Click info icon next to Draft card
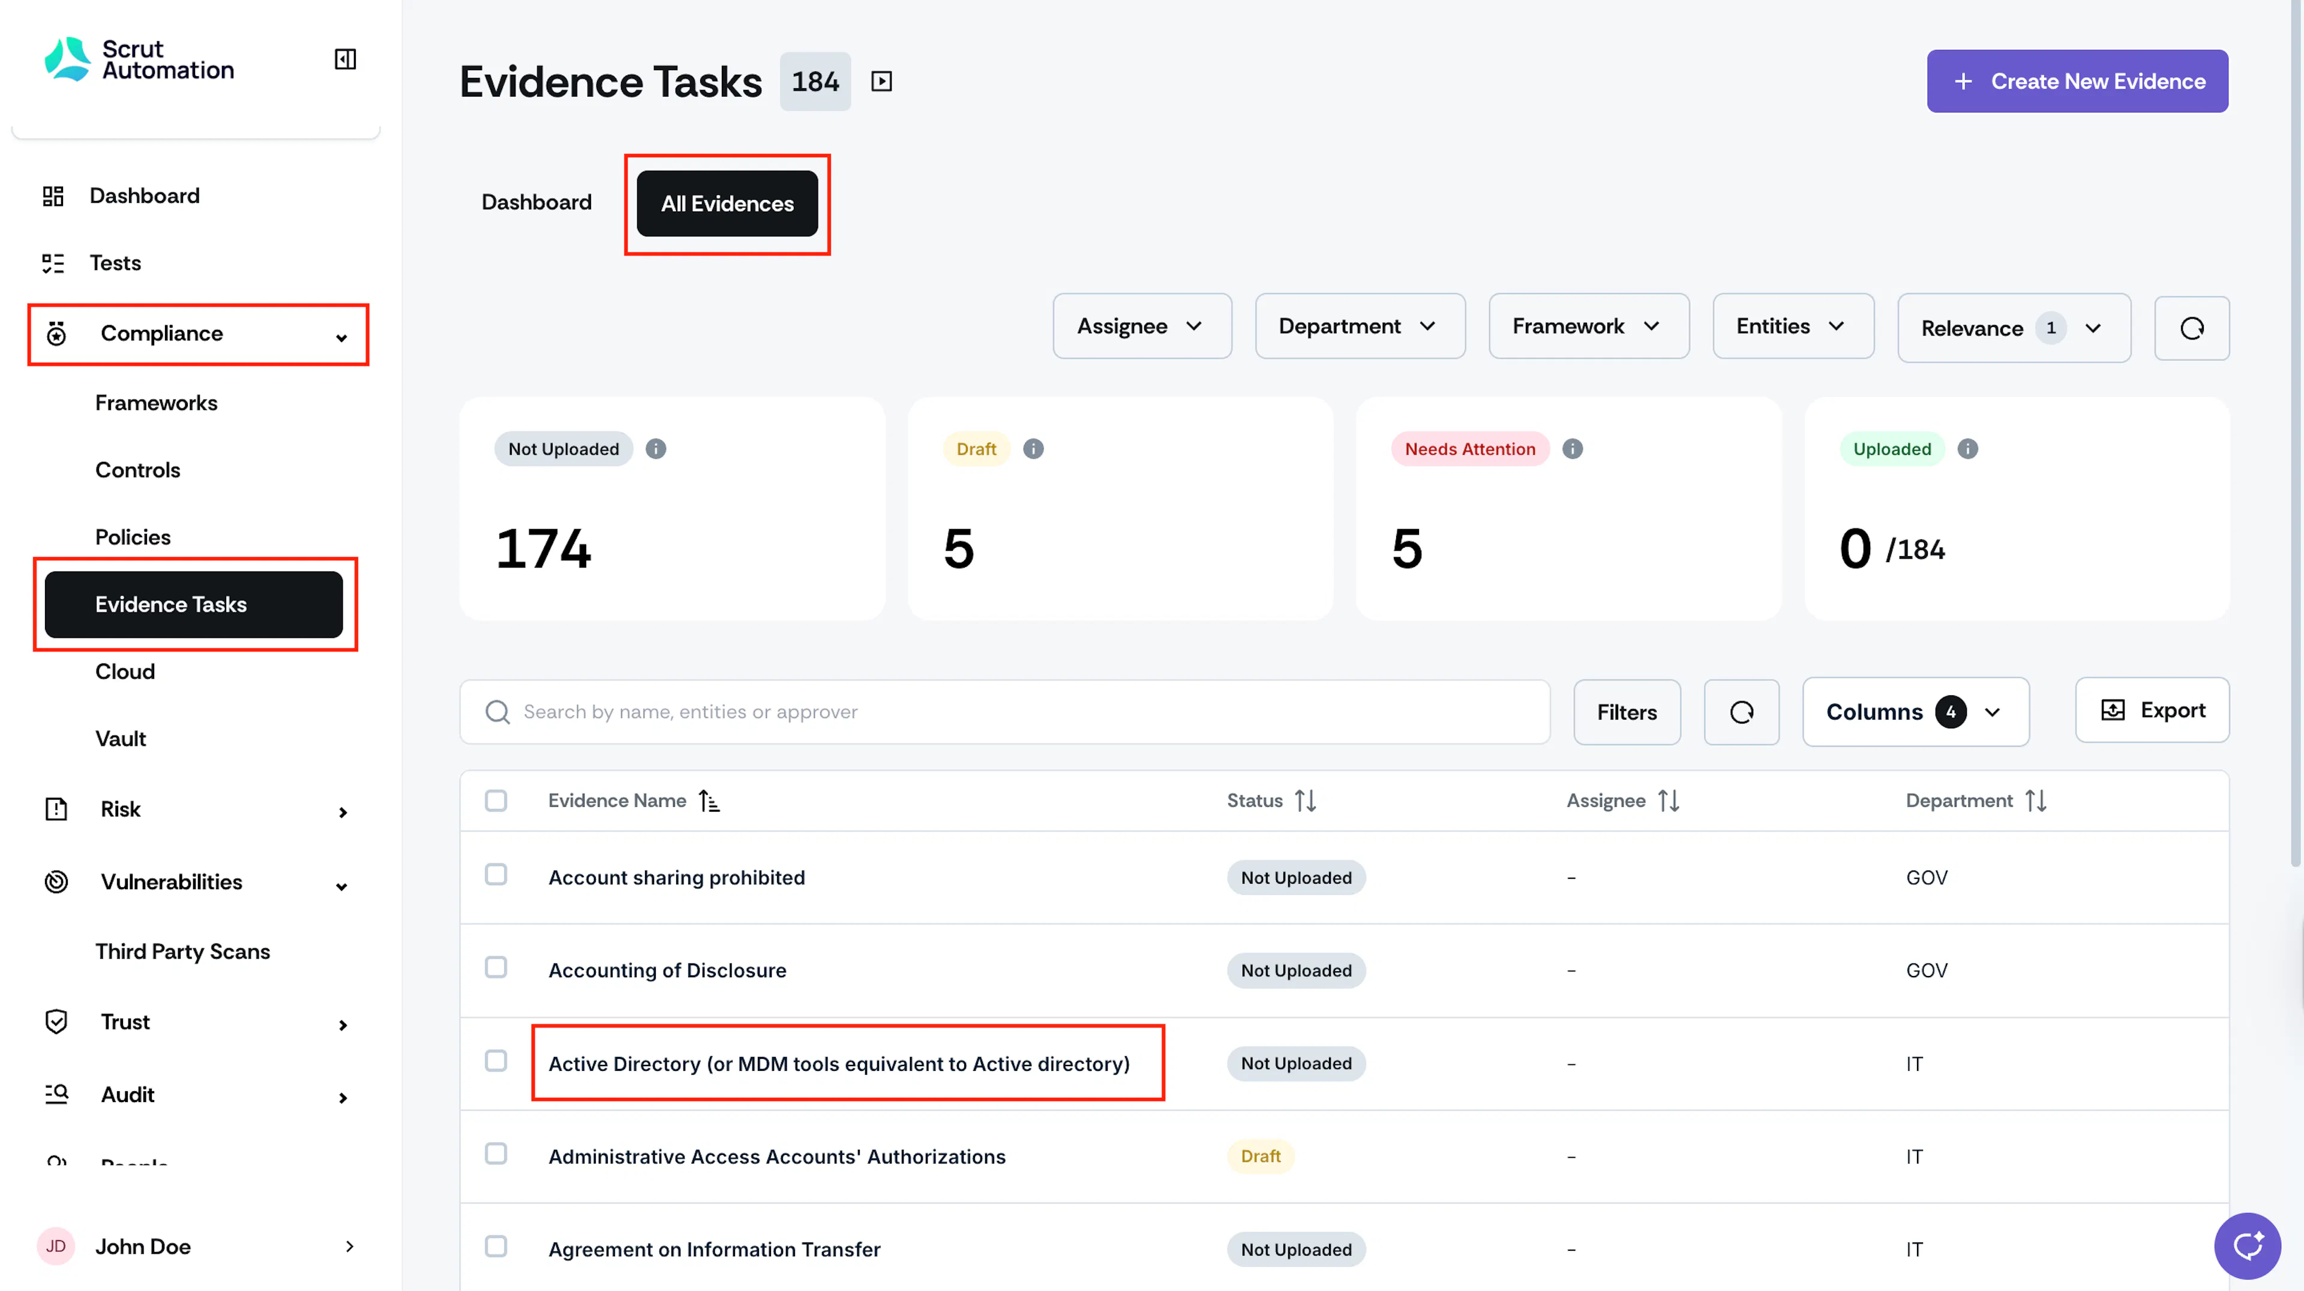 [x=1033, y=449]
